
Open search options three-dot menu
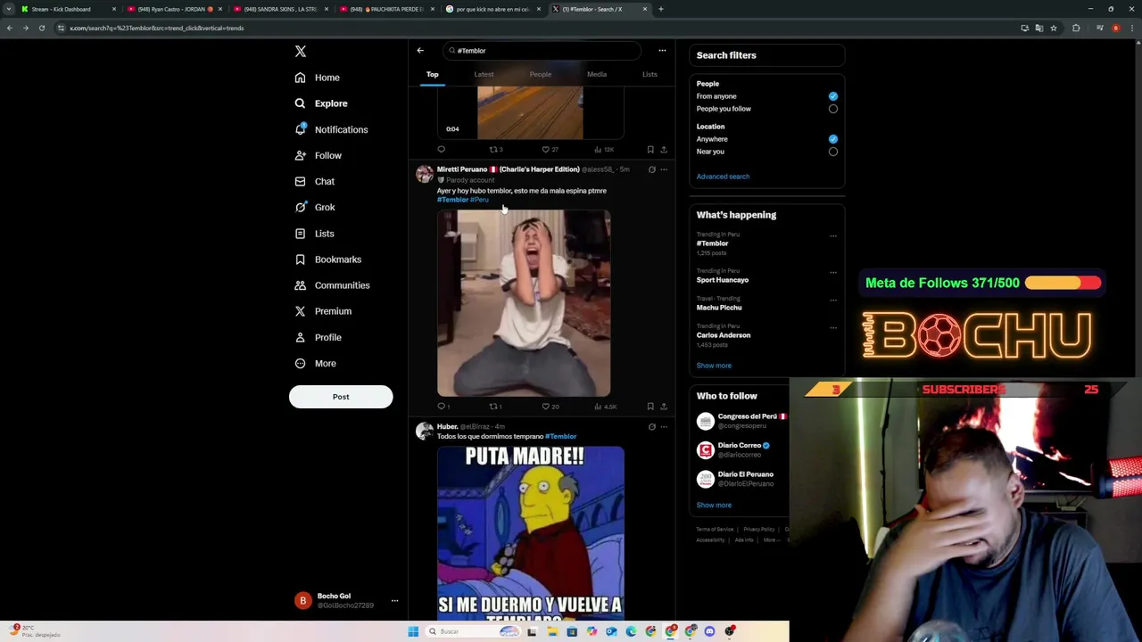coord(662,51)
